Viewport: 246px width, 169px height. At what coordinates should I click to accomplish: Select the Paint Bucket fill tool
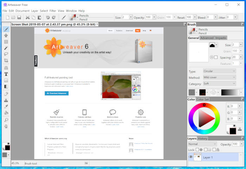(6, 113)
